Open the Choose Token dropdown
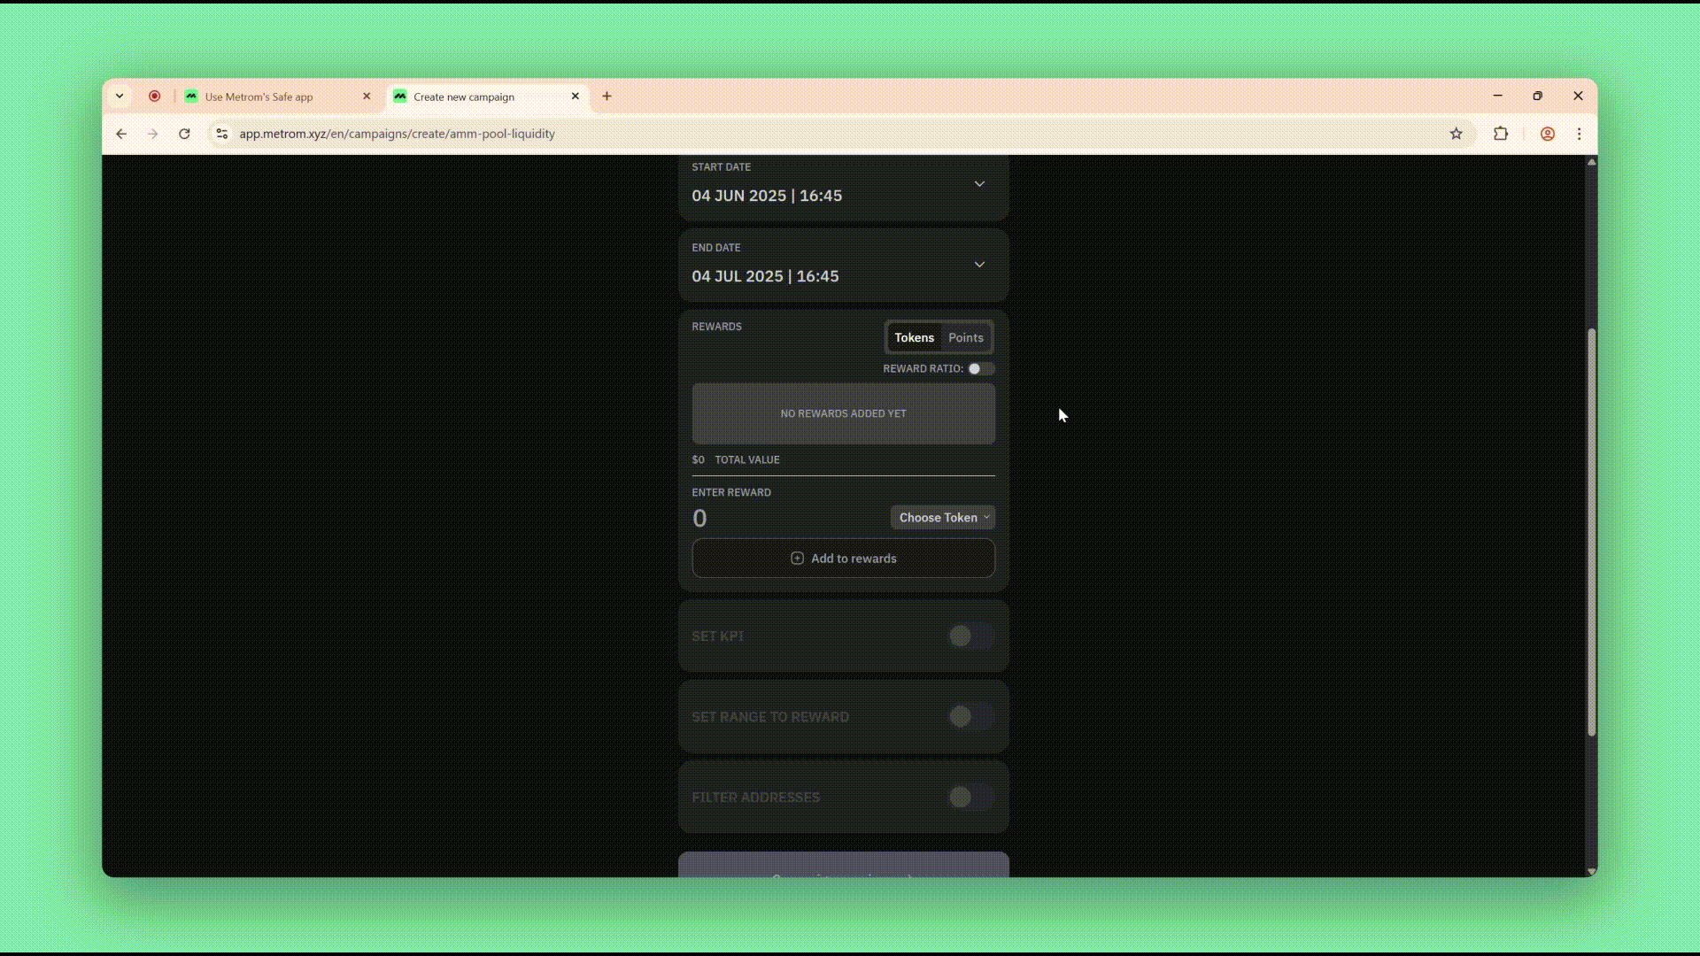This screenshot has height=956, width=1700. 943,518
